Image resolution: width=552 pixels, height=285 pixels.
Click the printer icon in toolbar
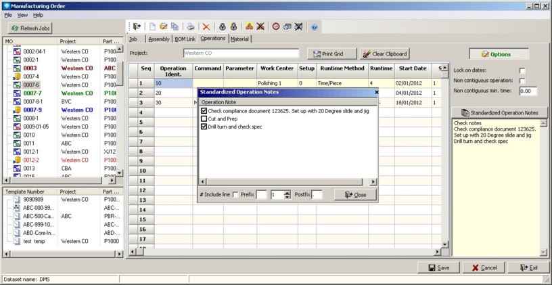pos(190,26)
